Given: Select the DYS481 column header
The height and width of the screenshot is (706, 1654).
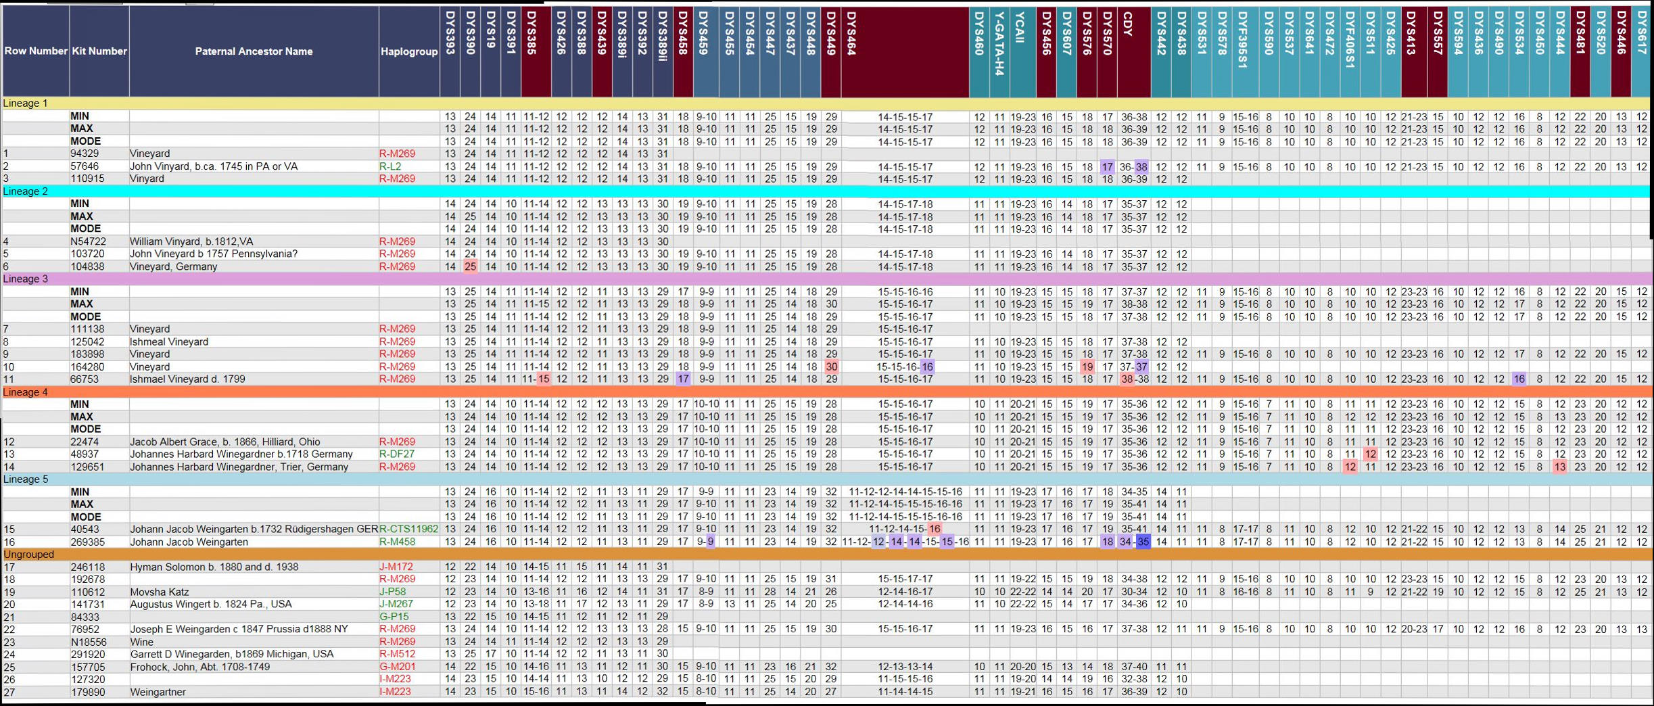Looking at the screenshot, I should (x=1580, y=51).
